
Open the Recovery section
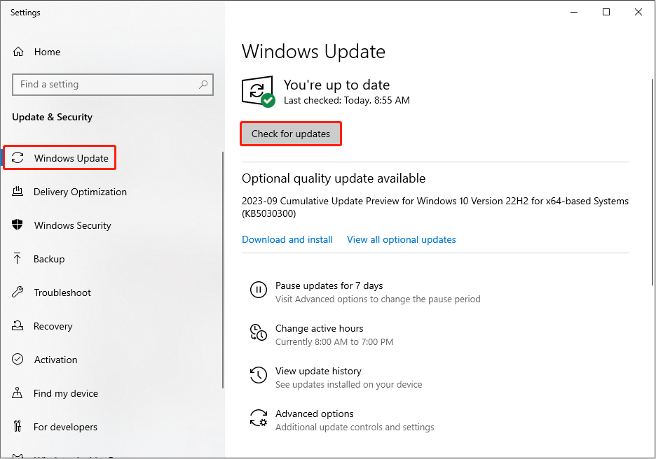(53, 326)
